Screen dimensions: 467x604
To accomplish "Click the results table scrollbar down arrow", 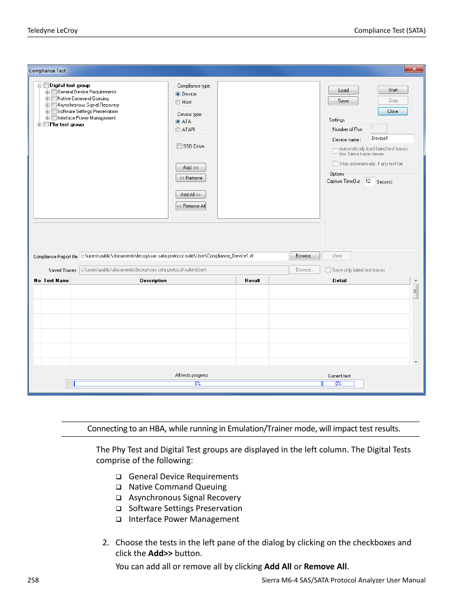I will point(416,362).
